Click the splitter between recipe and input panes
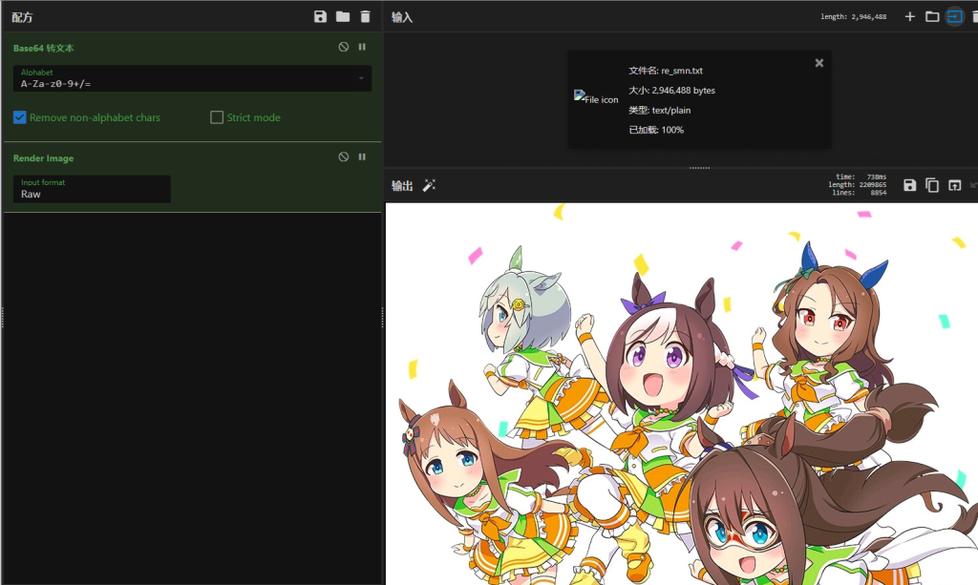The width and height of the screenshot is (978, 585). pos(382,318)
